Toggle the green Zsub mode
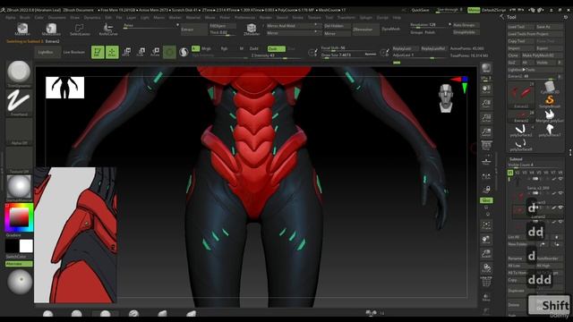Screen dimensions: 573x322 [276, 48]
